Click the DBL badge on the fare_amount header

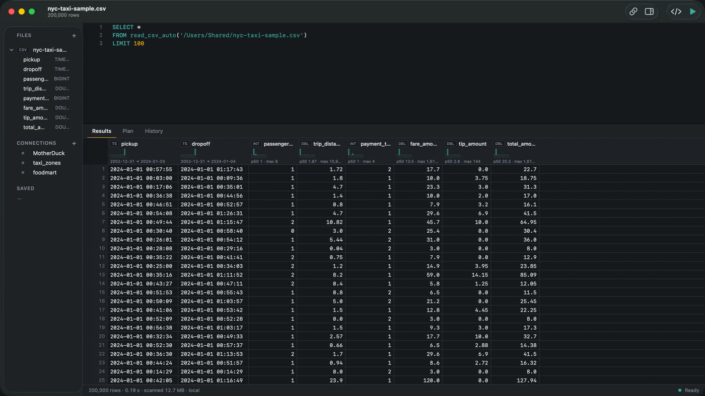(402, 144)
